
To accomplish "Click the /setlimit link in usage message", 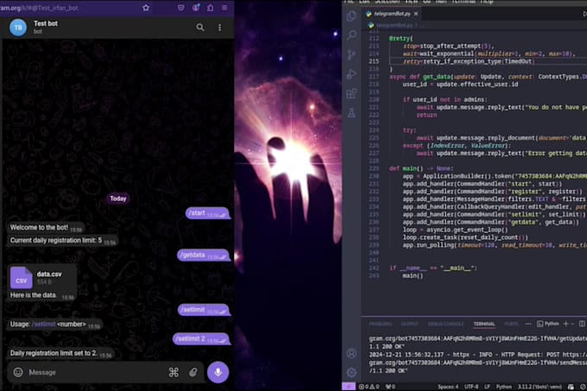I will [44, 324].
